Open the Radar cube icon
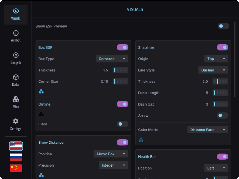Viewport: 239px width, 179px height. point(16,77)
